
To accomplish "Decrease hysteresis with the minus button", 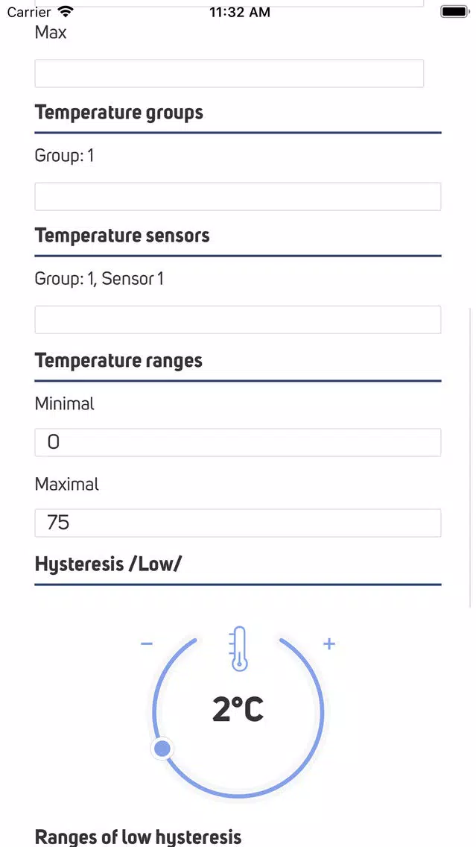I will coord(147,644).
